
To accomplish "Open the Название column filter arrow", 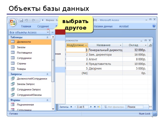I will 120,45.
